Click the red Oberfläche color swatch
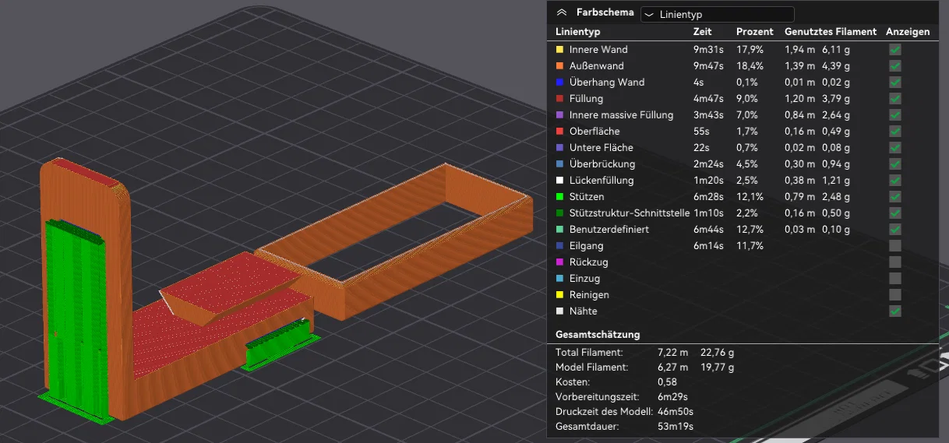Image resolution: width=949 pixels, height=443 pixels. coord(559,131)
